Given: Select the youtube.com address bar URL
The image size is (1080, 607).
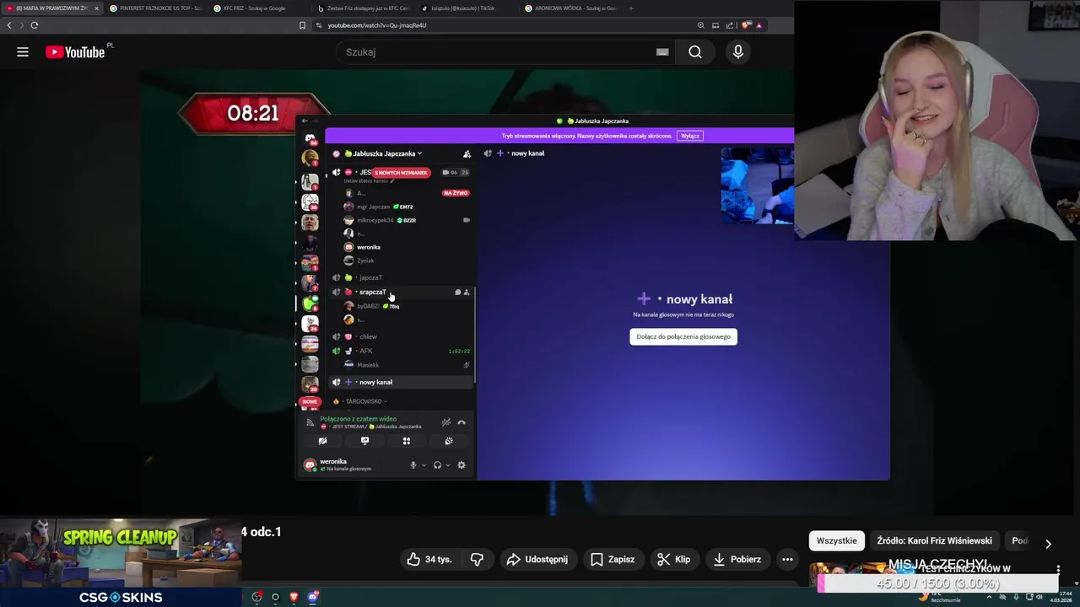Looking at the screenshot, I should click(x=376, y=25).
